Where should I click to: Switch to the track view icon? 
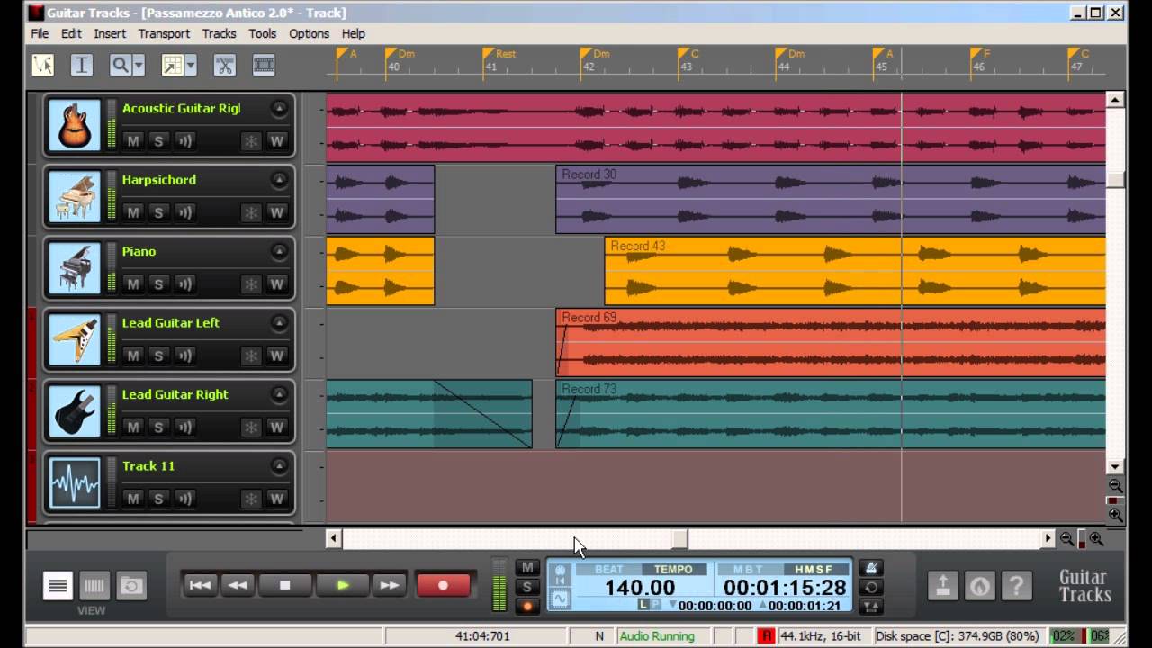coord(58,586)
